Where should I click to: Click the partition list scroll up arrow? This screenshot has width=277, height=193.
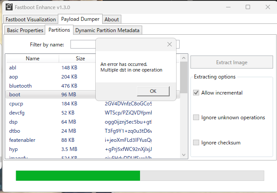184,58
